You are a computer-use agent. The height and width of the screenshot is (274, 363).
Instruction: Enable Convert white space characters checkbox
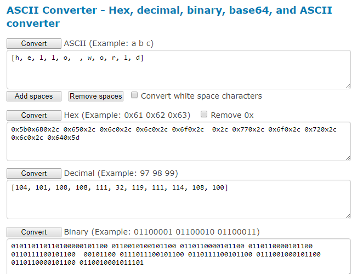click(134, 95)
